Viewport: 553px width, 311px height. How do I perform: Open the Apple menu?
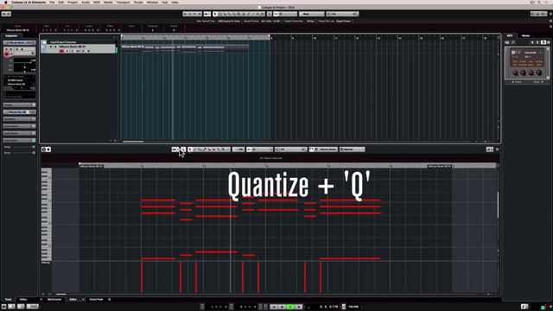point(6,2)
